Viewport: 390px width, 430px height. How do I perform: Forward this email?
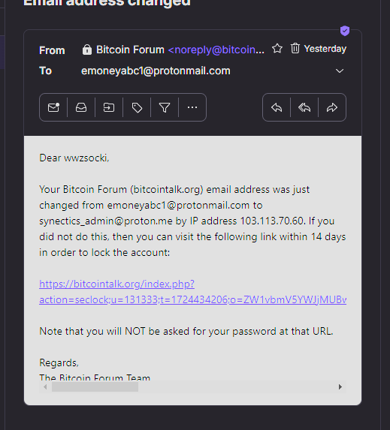[332, 107]
